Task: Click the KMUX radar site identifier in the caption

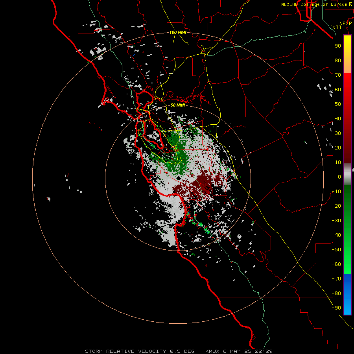Action: click(x=212, y=351)
